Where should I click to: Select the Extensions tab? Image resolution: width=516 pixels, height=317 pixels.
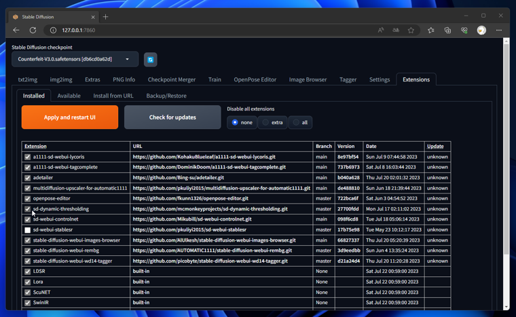coord(416,79)
